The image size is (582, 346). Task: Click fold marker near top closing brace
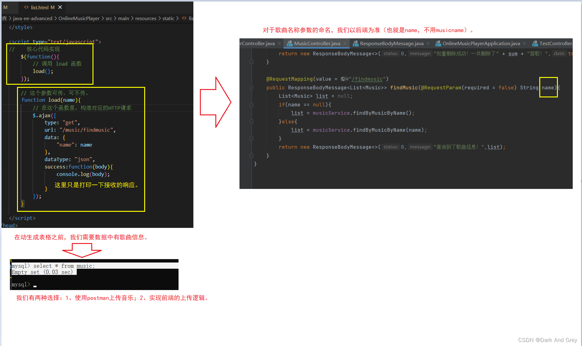pyautogui.click(x=252, y=62)
